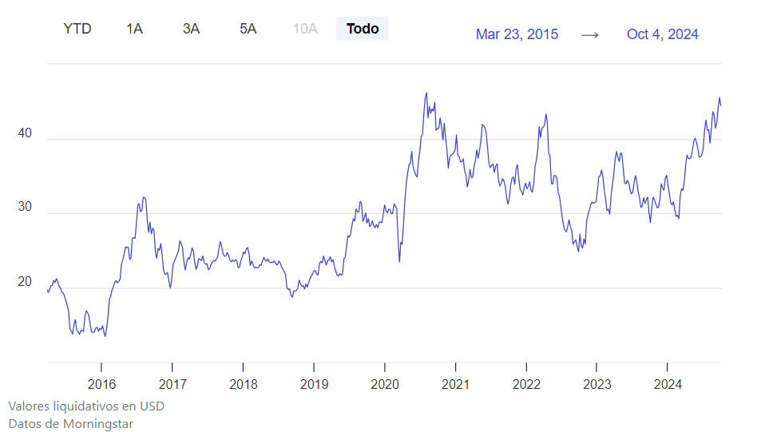Click the 2018 x-axis label
This screenshot has height=432, width=761.
click(243, 385)
